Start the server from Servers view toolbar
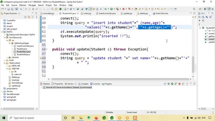This screenshot has width=215, height=121. [172, 84]
